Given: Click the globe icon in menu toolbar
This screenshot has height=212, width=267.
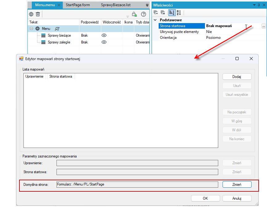Looking at the screenshot, I should [31, 14].
